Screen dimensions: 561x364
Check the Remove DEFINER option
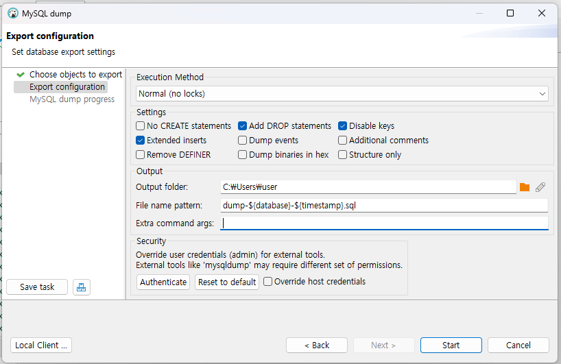click(x=140, y=154)
